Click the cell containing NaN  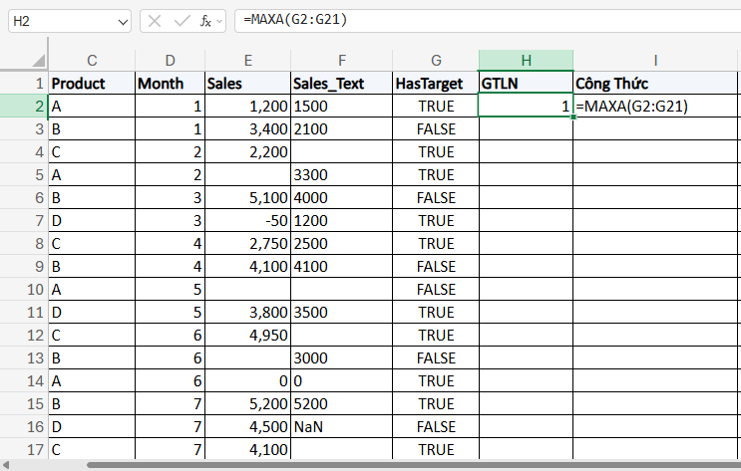(341, 427)
